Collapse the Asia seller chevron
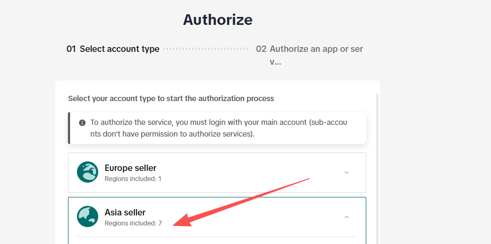The height and width of the screenshot is (244, 491). (x=347, y=216)
